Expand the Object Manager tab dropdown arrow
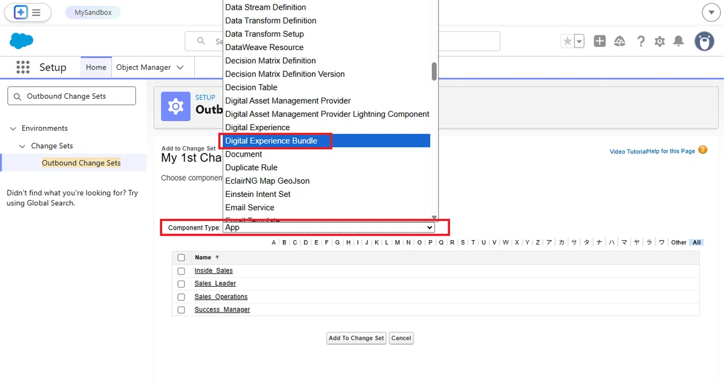The width and height of the screenshot is (724, 380). tap(180, 67)
